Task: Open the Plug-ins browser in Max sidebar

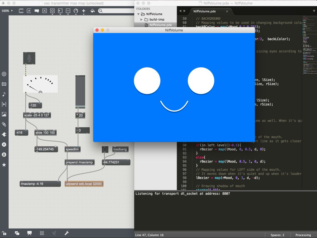Action: click(4, 134)
